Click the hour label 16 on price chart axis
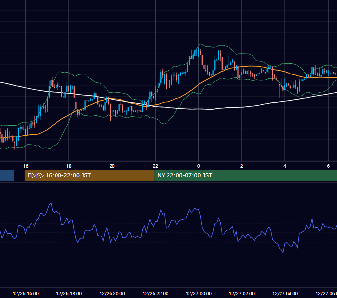 coord(26,166)
